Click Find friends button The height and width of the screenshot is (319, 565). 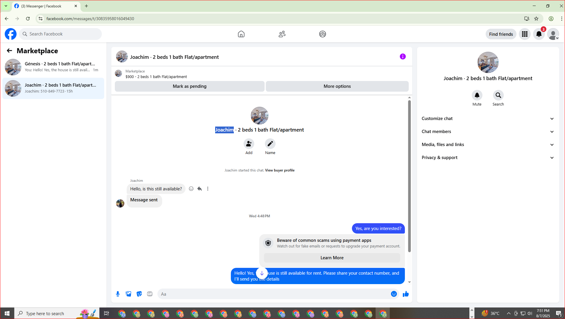pos(501,34)
